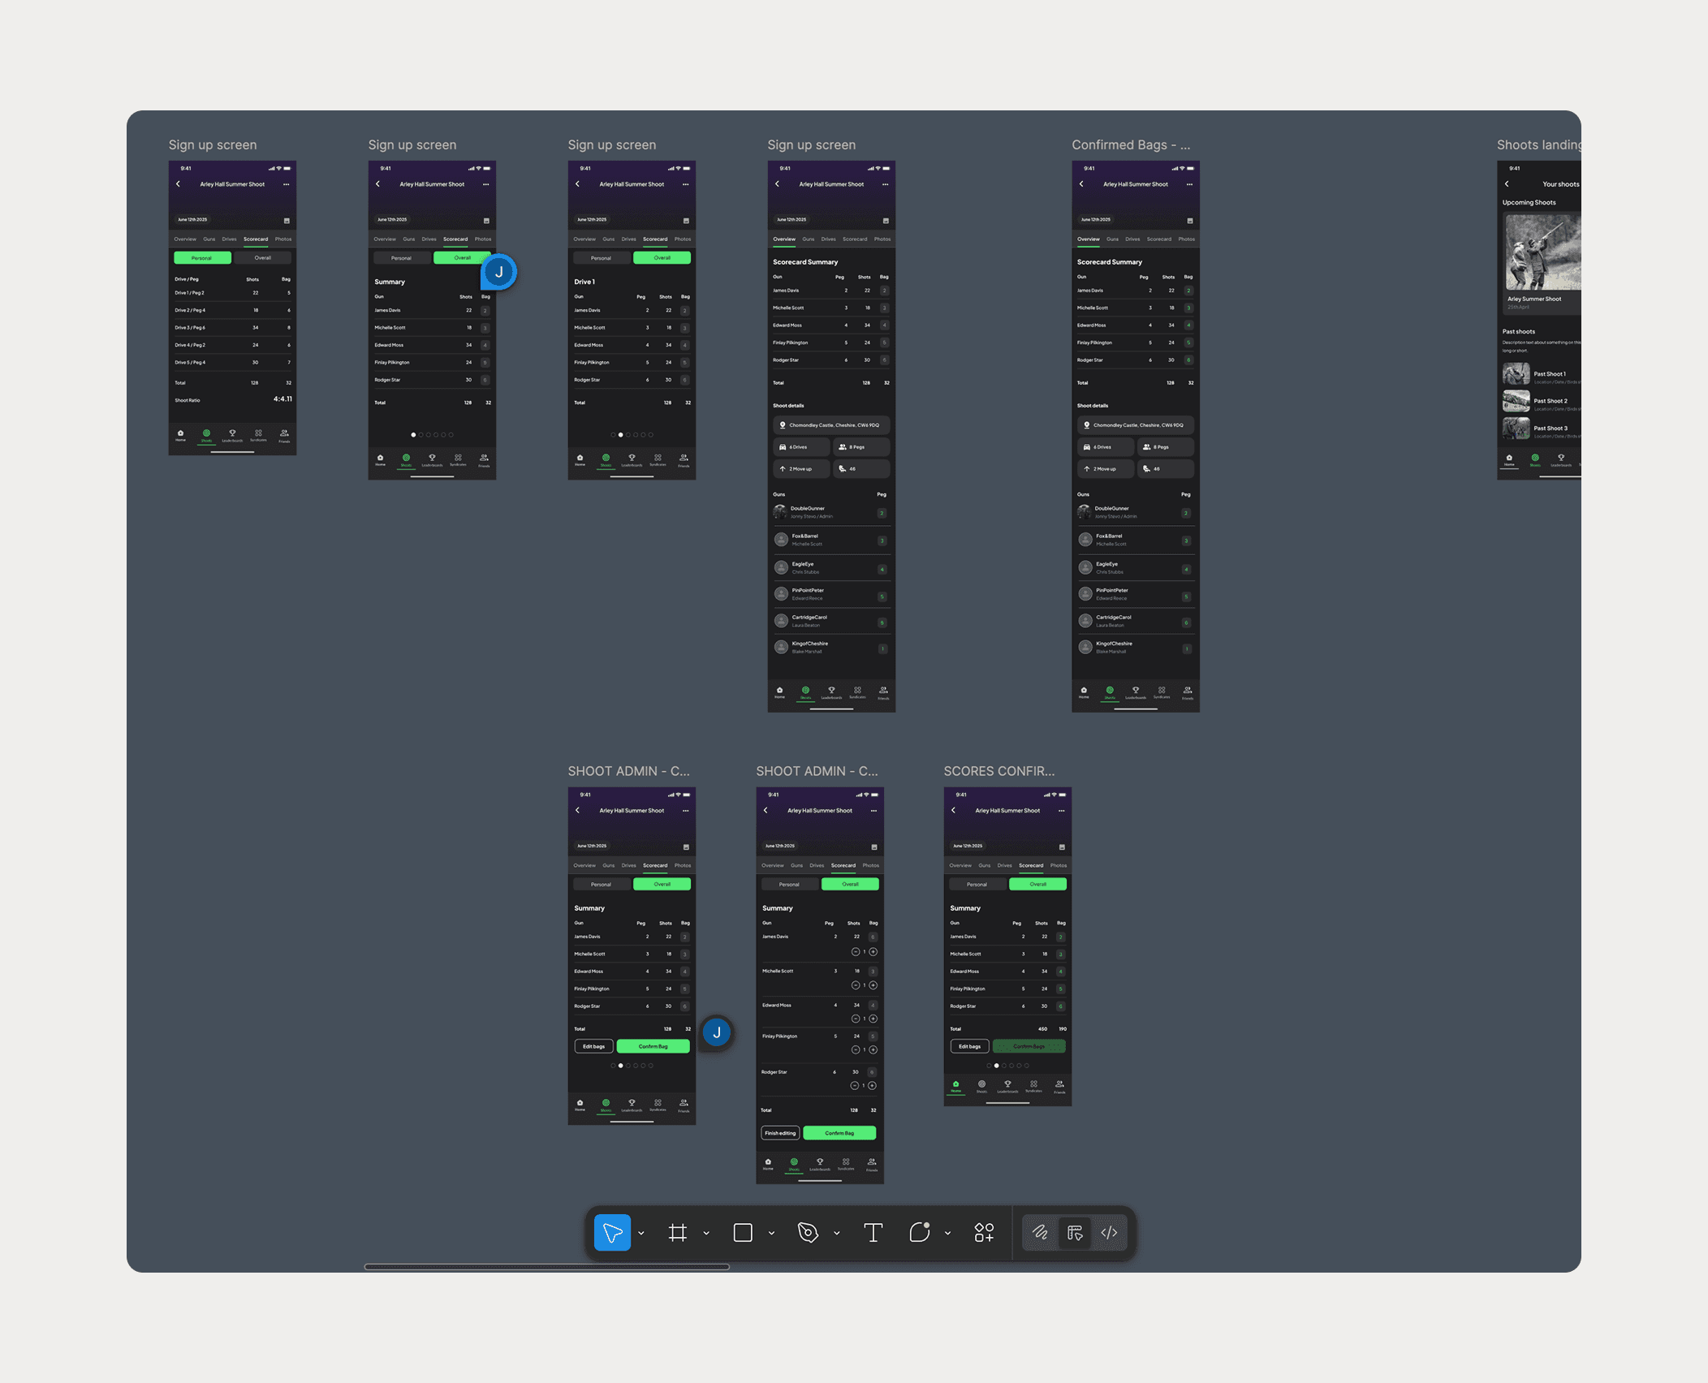1708x1383 pixels.
Task: Switch to Dev Mode toggle
Action: (x=1109, y=1233)
